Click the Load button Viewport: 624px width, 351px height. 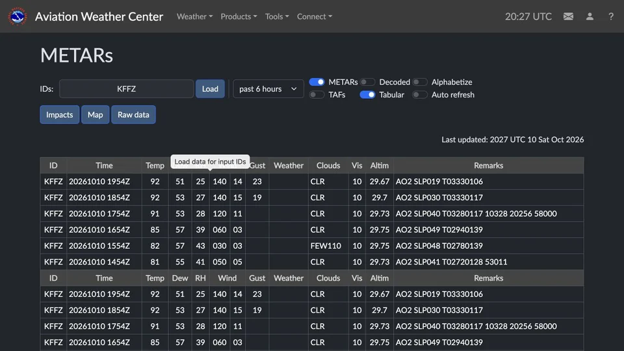point(210,89)
